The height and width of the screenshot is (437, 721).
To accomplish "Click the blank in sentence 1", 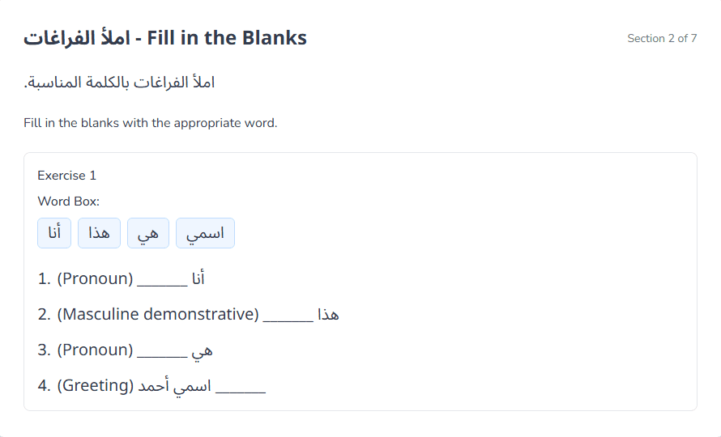I will (x=162, y=280).
